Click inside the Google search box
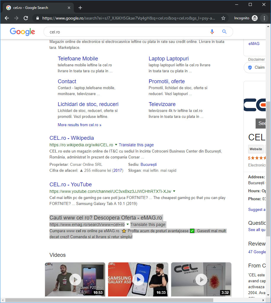 tap(124, 32)
